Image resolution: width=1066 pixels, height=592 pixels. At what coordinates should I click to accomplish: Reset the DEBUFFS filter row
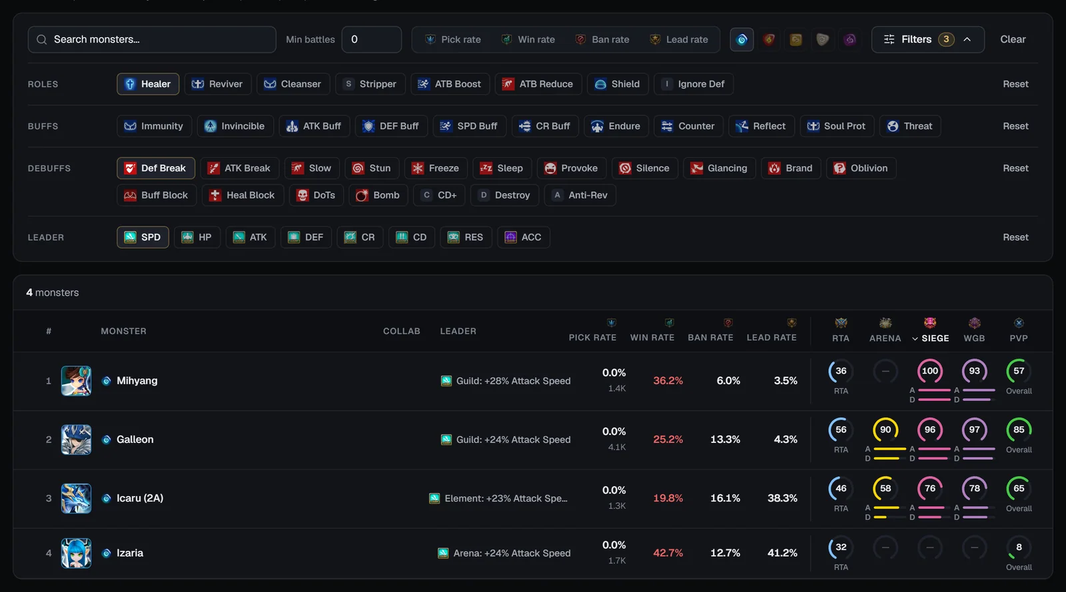point(1015,168)
